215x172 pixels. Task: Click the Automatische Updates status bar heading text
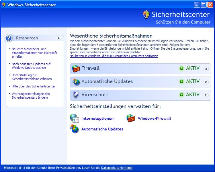coord(107,81)
